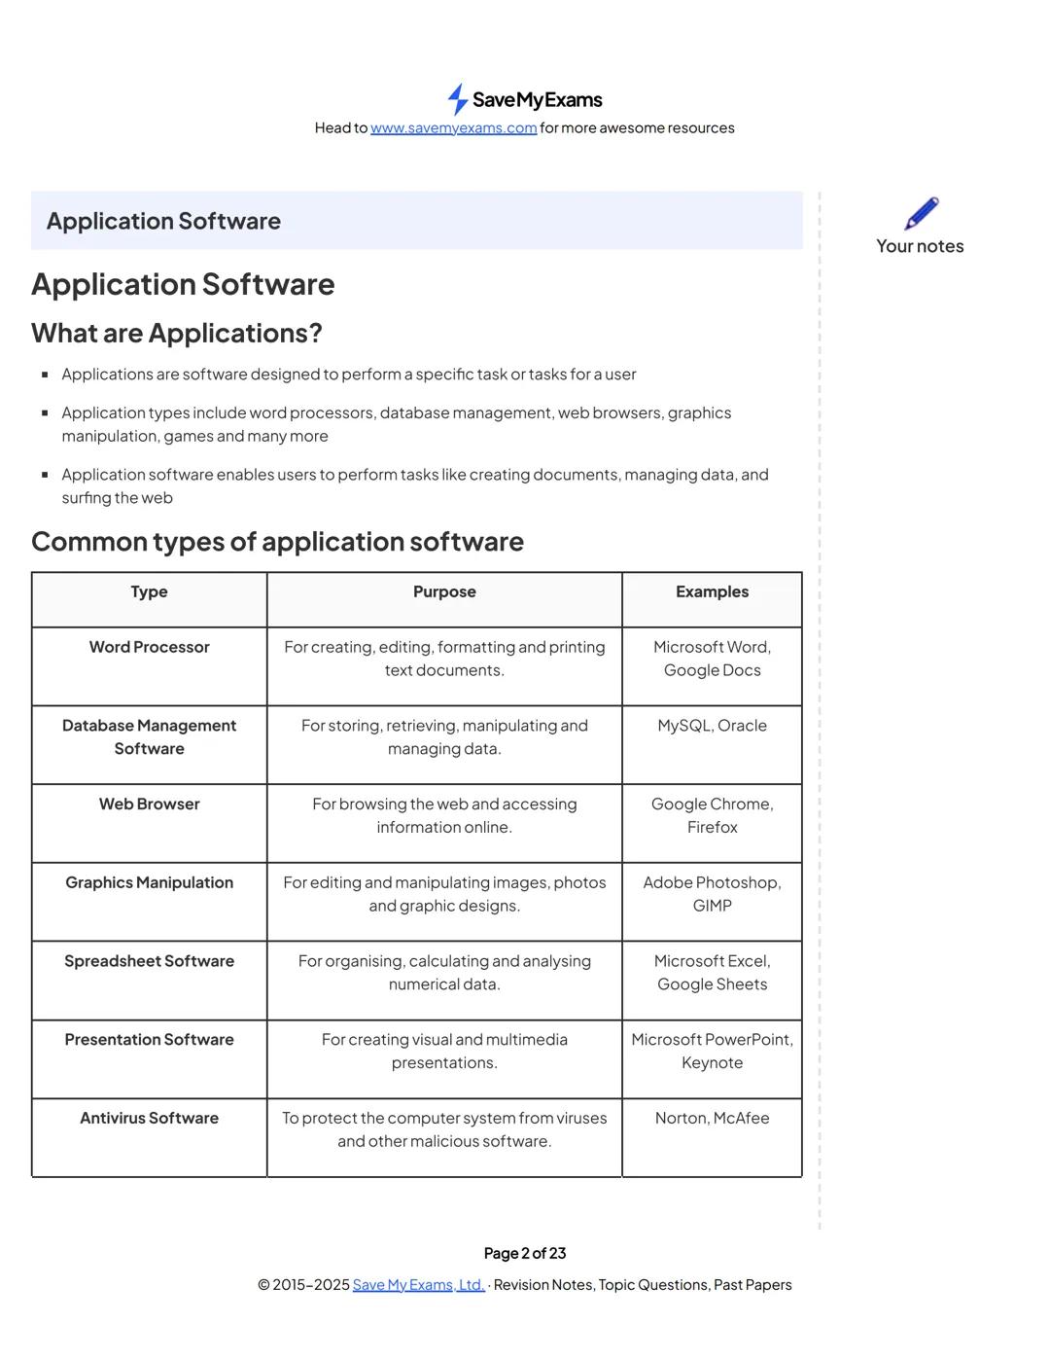Click the 'Page 2 of 23' indicator

[x=525, y=1253]
